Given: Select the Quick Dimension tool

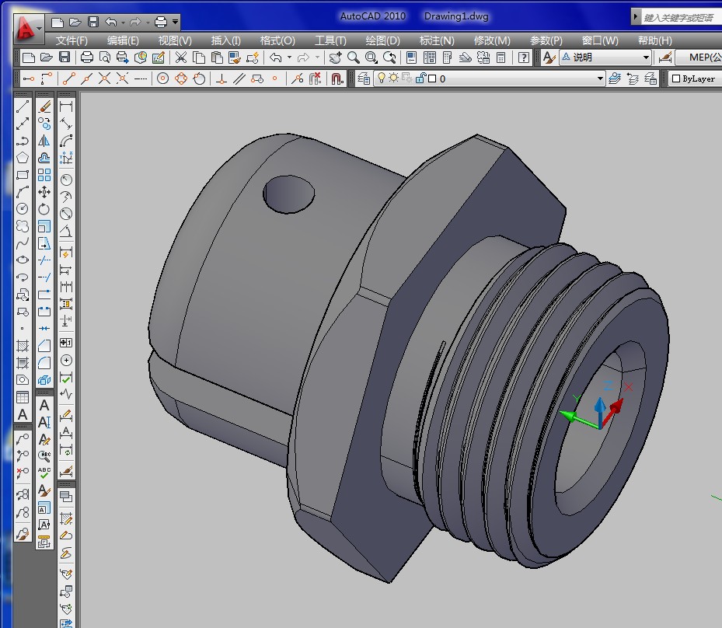Looking at the screenshot, I should 66,253.
